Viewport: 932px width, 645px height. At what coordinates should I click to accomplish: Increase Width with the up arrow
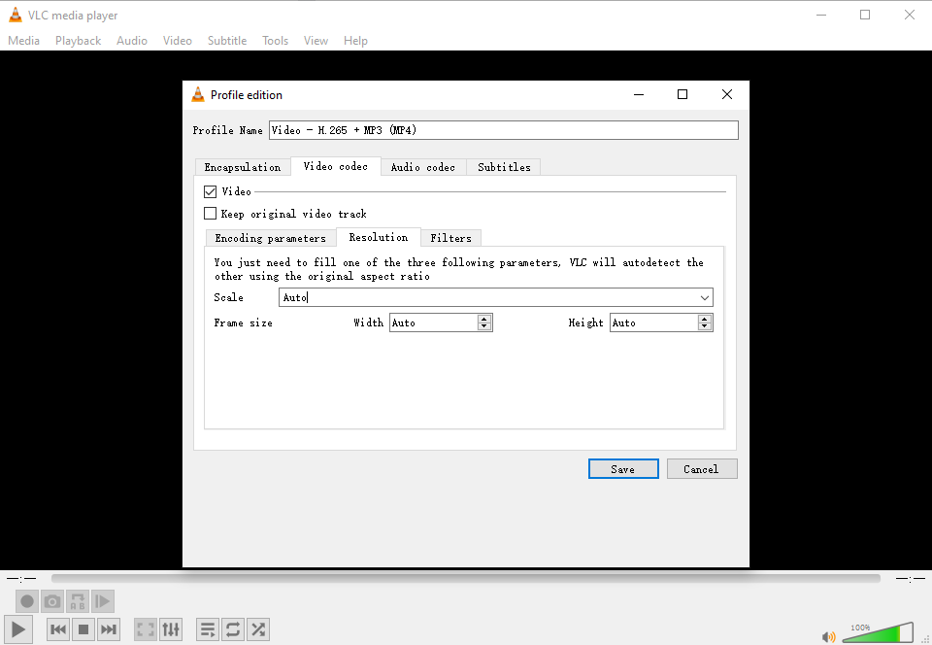(x=484, y=320)
